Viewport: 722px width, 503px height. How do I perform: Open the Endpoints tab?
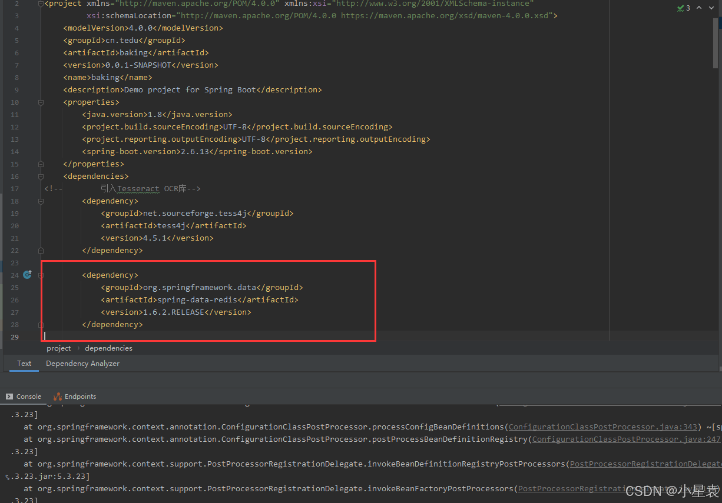point(80,397)
